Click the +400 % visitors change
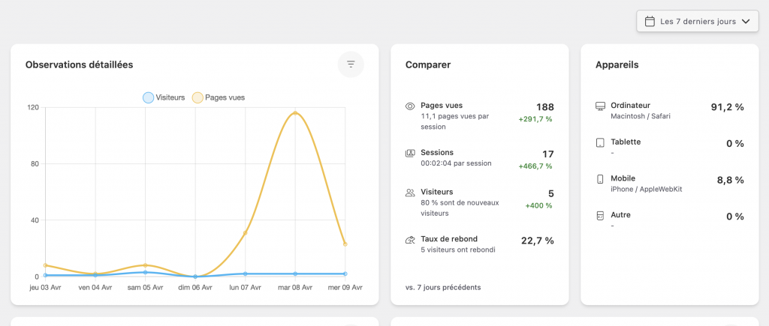 pyautogui.click(x=539, y=205)
